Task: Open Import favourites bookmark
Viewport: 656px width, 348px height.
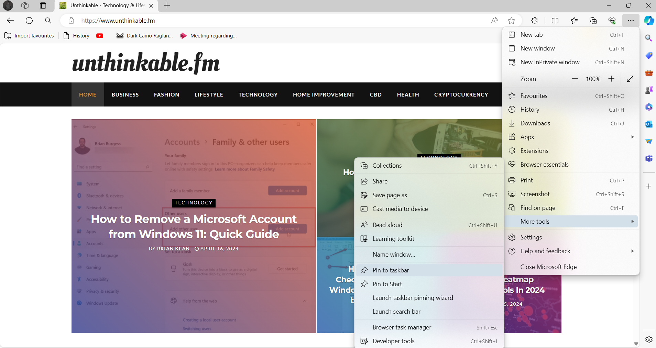Action: click(29, 36)
